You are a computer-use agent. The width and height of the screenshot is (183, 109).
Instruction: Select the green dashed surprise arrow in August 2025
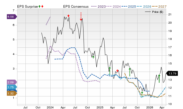(x=130, y=72)
